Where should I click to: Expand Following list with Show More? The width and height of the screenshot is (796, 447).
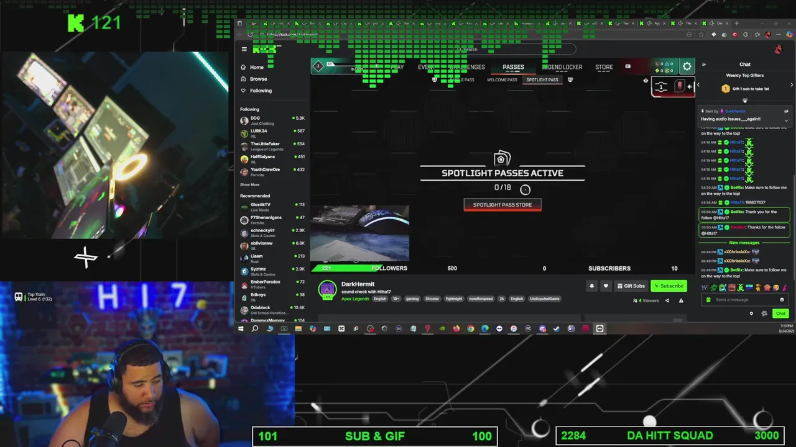pos(250,184)
